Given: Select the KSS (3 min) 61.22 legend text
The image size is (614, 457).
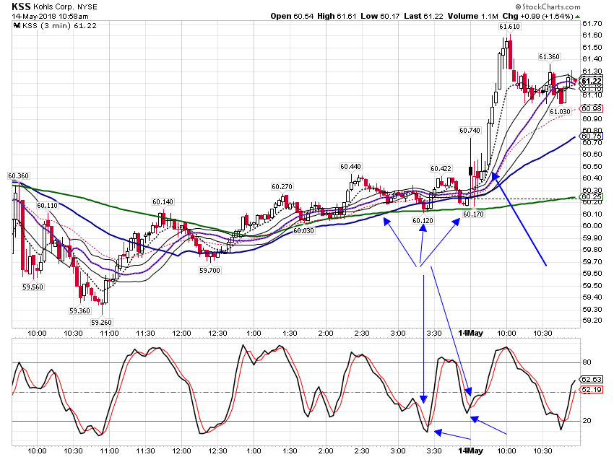Looking at the screenshot, I should [x=59, y=26].
